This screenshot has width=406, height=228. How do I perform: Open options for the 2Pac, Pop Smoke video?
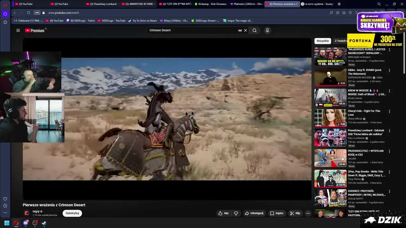point(390,172)
